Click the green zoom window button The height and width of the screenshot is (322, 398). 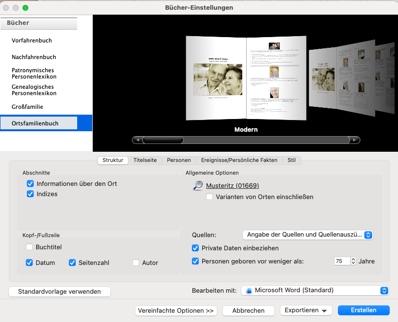[25, 8]
